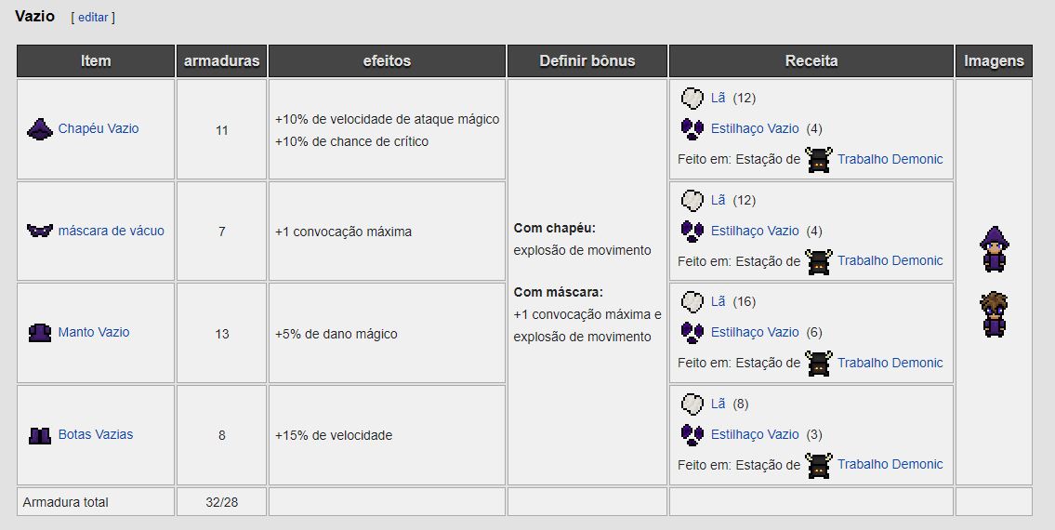
Task: Follow the máscara de vácuo link
Action: [111, 231]
